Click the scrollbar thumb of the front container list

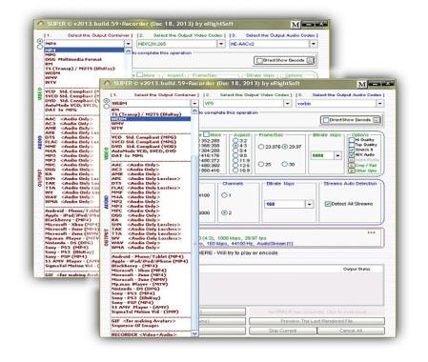pos(194,243)
